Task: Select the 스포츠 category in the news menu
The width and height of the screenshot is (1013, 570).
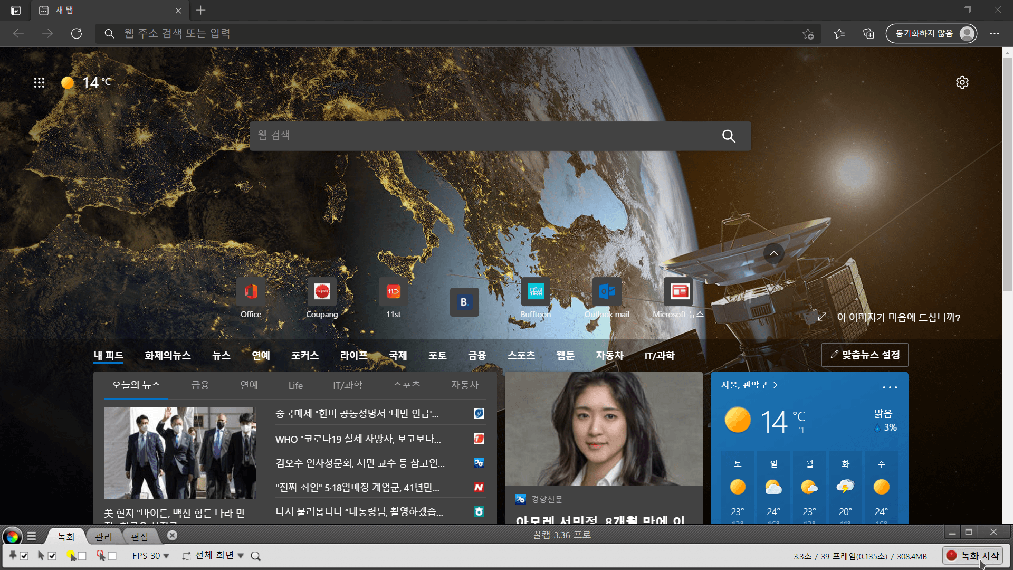Action: point(521,355)
